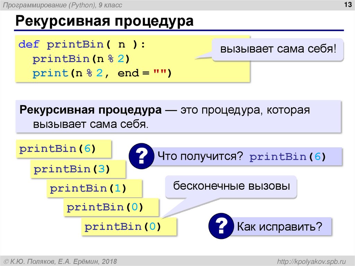Select the printBin(1) call box

[94, 188]
